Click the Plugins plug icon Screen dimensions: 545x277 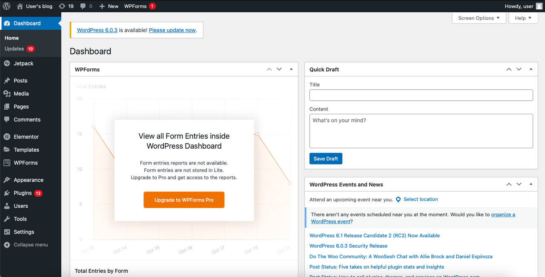pyautogui.click(x=7, y=193)
